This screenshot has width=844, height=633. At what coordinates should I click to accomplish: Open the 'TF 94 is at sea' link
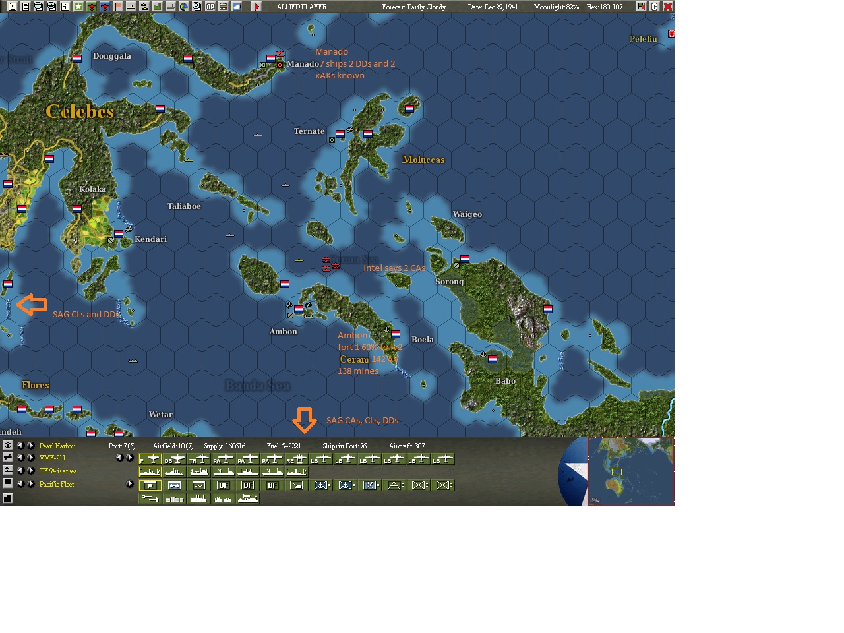pyautogui.click(x=58, y=471)
